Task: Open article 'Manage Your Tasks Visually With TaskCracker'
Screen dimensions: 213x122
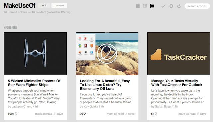Action: click(177, 83)
